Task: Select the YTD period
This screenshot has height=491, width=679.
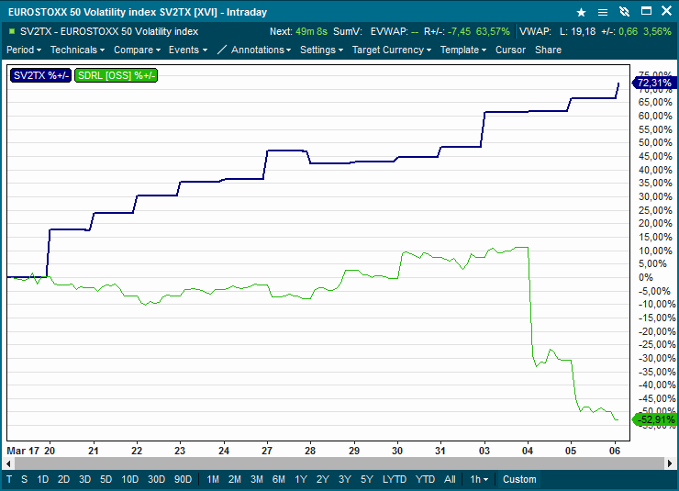Action: pyautogui.click(x=425, y=479)
